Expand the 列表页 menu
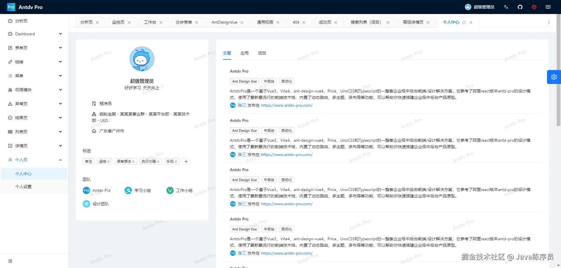Image resolution: width=561 pixels, height=268 pixels. tap(34, 132)
